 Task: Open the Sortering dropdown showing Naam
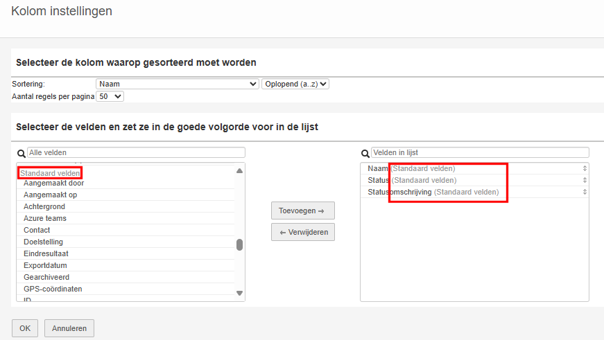(177, 84)
